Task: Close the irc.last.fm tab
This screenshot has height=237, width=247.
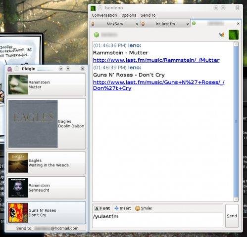Action: pyautogui.click(x=188, y=24)
